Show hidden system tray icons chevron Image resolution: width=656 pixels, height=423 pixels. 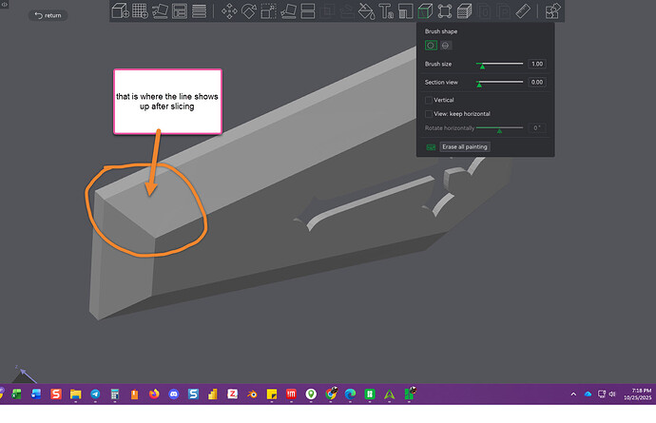573,394
